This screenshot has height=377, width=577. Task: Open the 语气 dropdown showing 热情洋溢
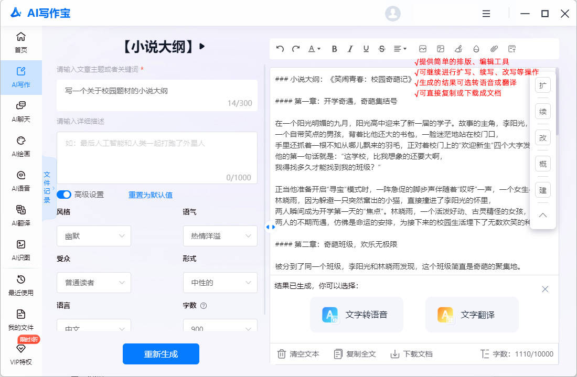click(x=220, y=236)
